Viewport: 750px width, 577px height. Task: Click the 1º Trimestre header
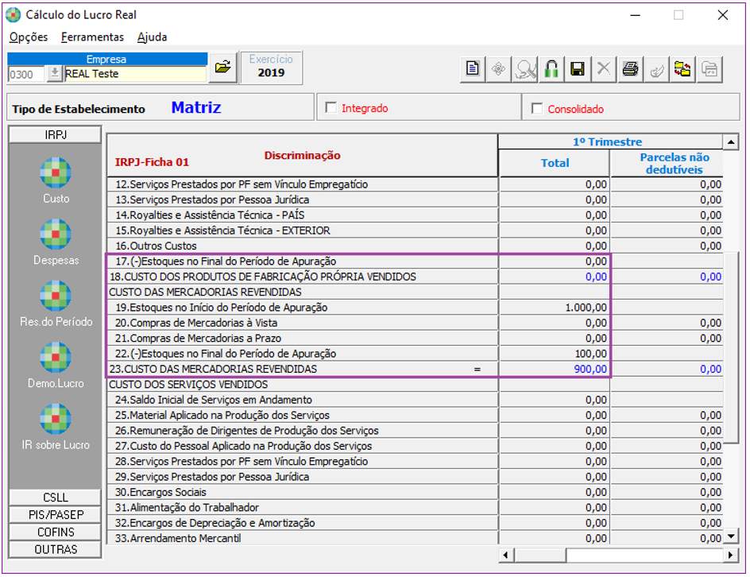(x=610, y=141)
